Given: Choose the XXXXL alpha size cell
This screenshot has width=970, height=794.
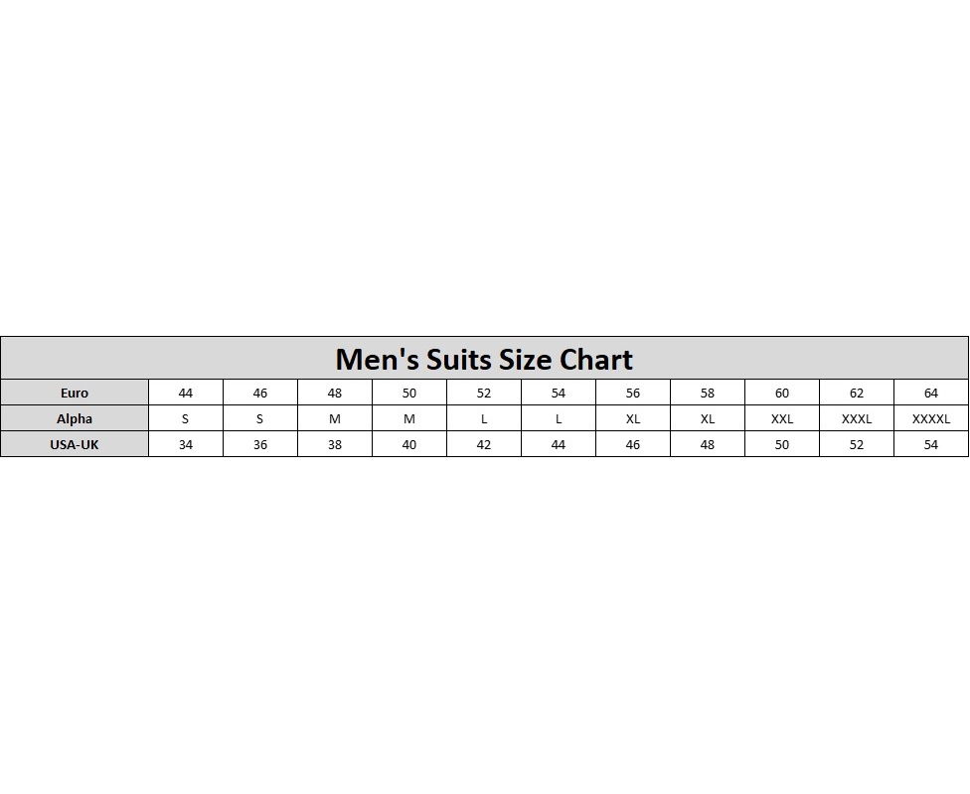Looking at the screenshot, I should 931,418.
